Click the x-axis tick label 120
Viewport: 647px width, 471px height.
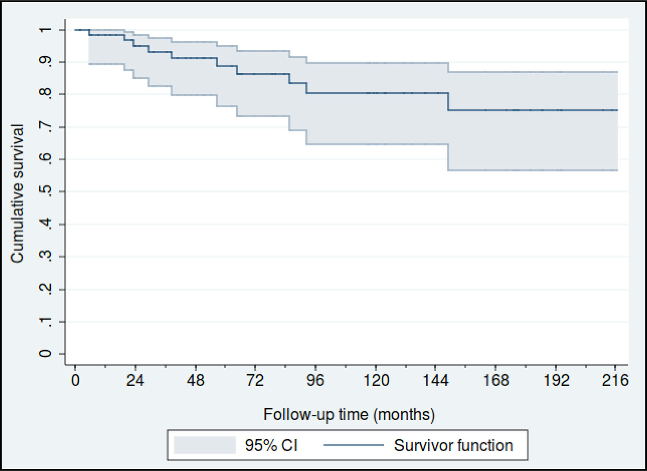(376, 381)
